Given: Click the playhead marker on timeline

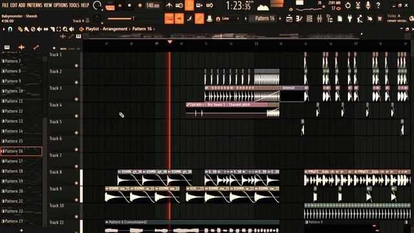Looking at the screenshot, I should [169, 42].
